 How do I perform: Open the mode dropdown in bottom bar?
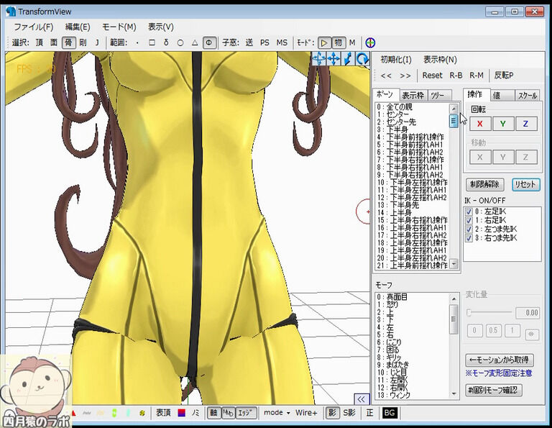[x=277, y=413]
